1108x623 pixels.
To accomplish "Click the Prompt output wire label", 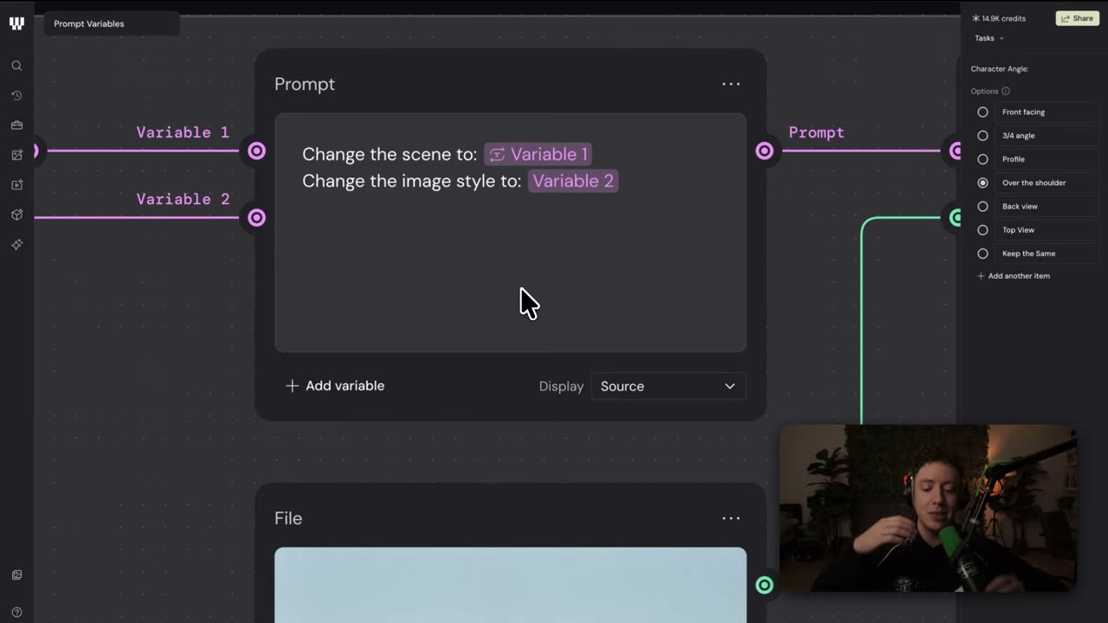I will (816, 132).
